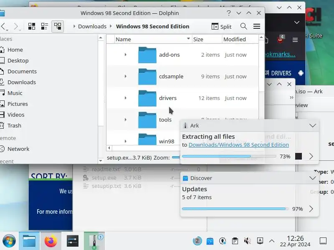Open Dolphin search tool
Screen dimensions: 334x250
pos(244,26)
